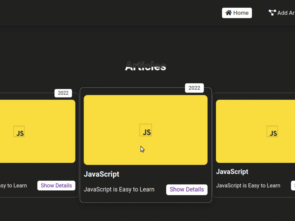
Task: Click the 2022 badge on left card
Action: (x=63, y=93)
